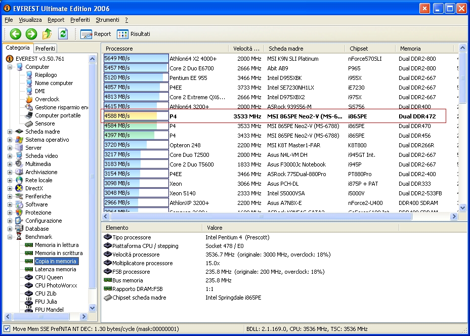470x336 pixels.
Task: Sort by the Chipset column header
Action: pos(370,49)
